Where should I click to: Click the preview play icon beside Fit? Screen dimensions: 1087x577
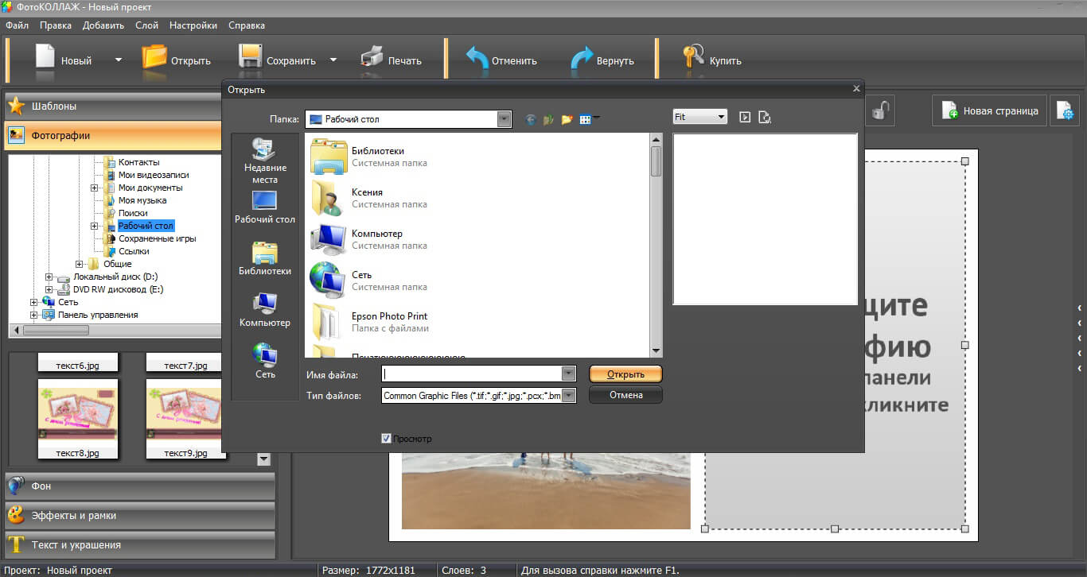point(745,117)
